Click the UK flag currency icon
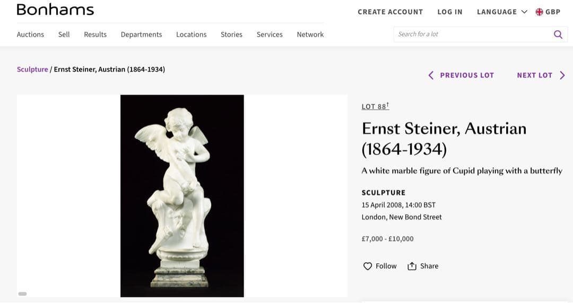 tap(539, 12)
